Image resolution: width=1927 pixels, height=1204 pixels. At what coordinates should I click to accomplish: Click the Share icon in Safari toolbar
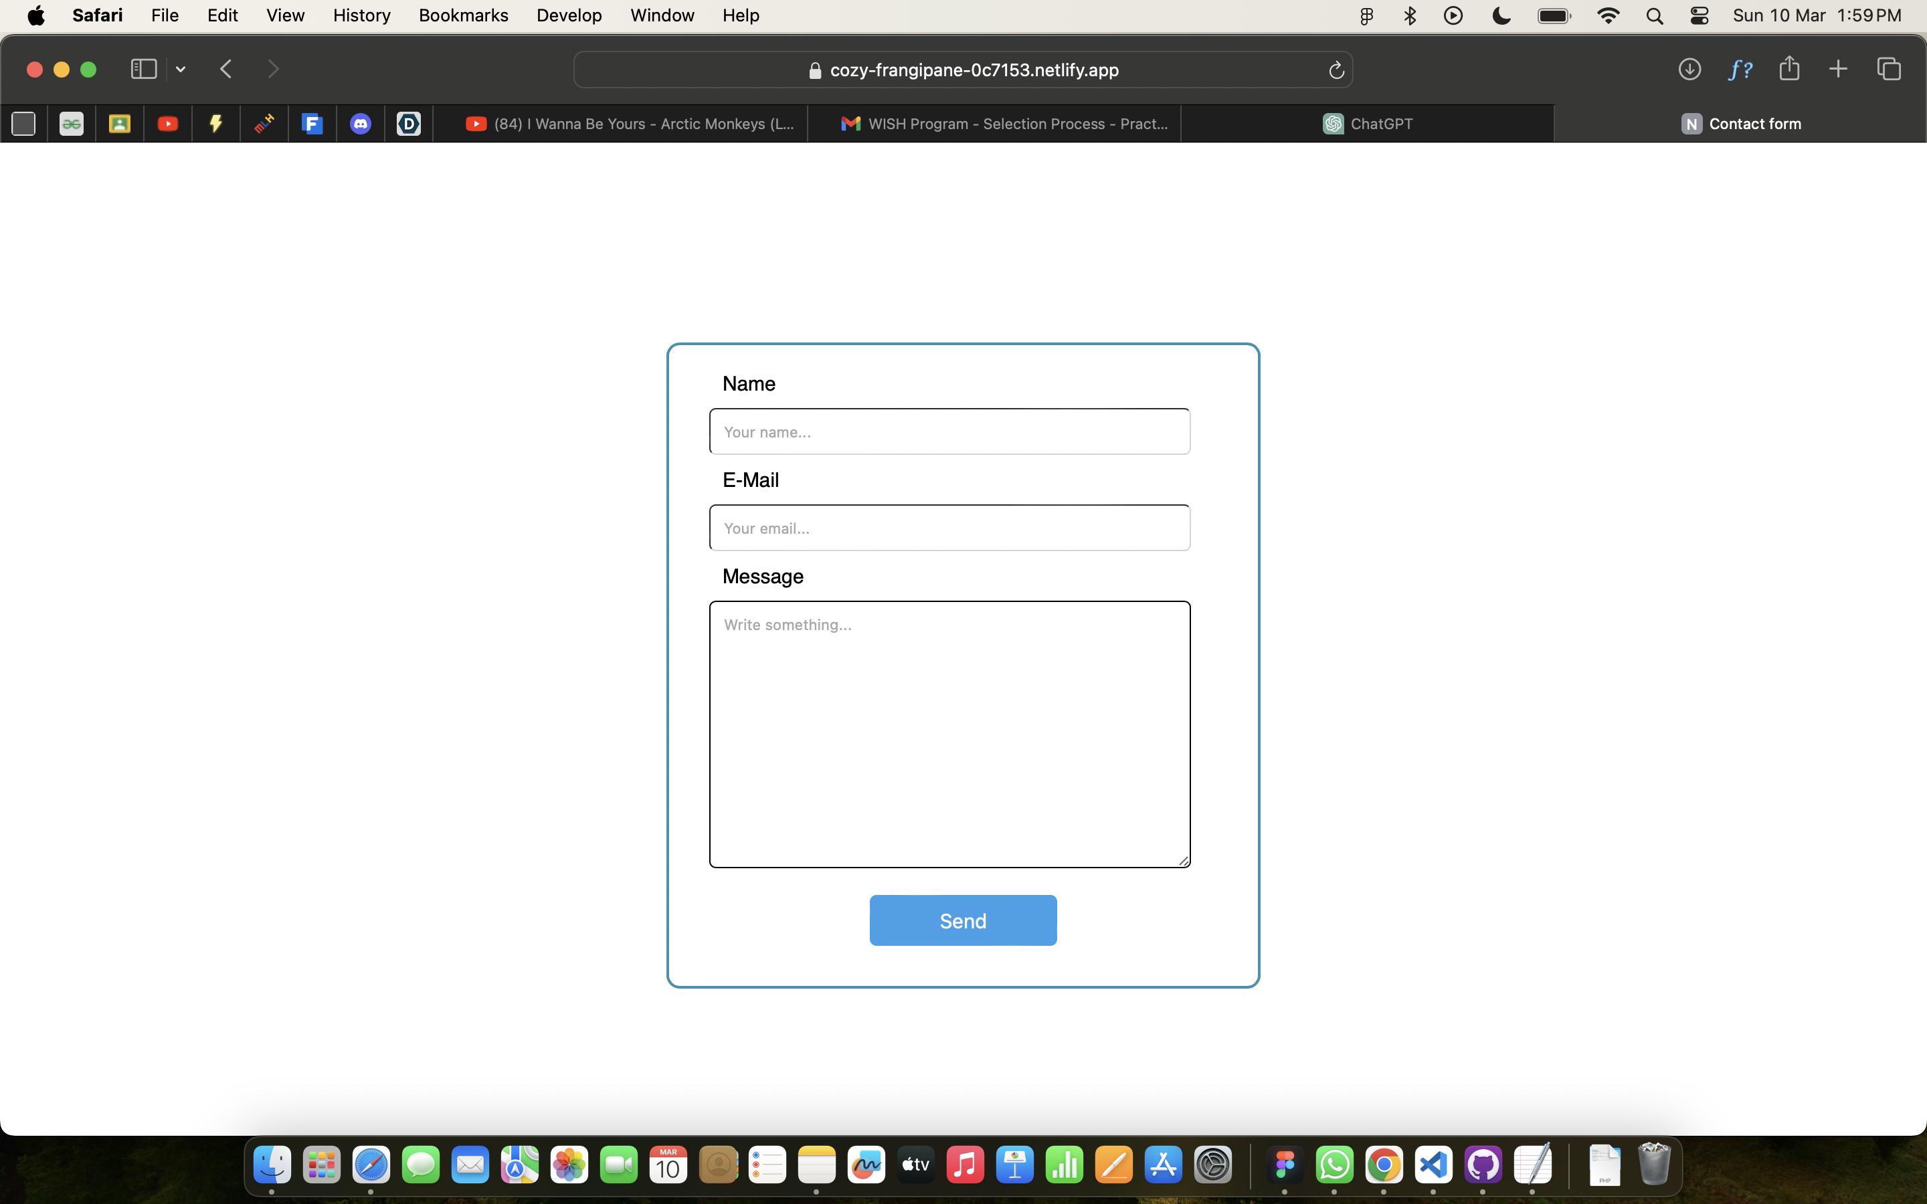(1788, 68)
